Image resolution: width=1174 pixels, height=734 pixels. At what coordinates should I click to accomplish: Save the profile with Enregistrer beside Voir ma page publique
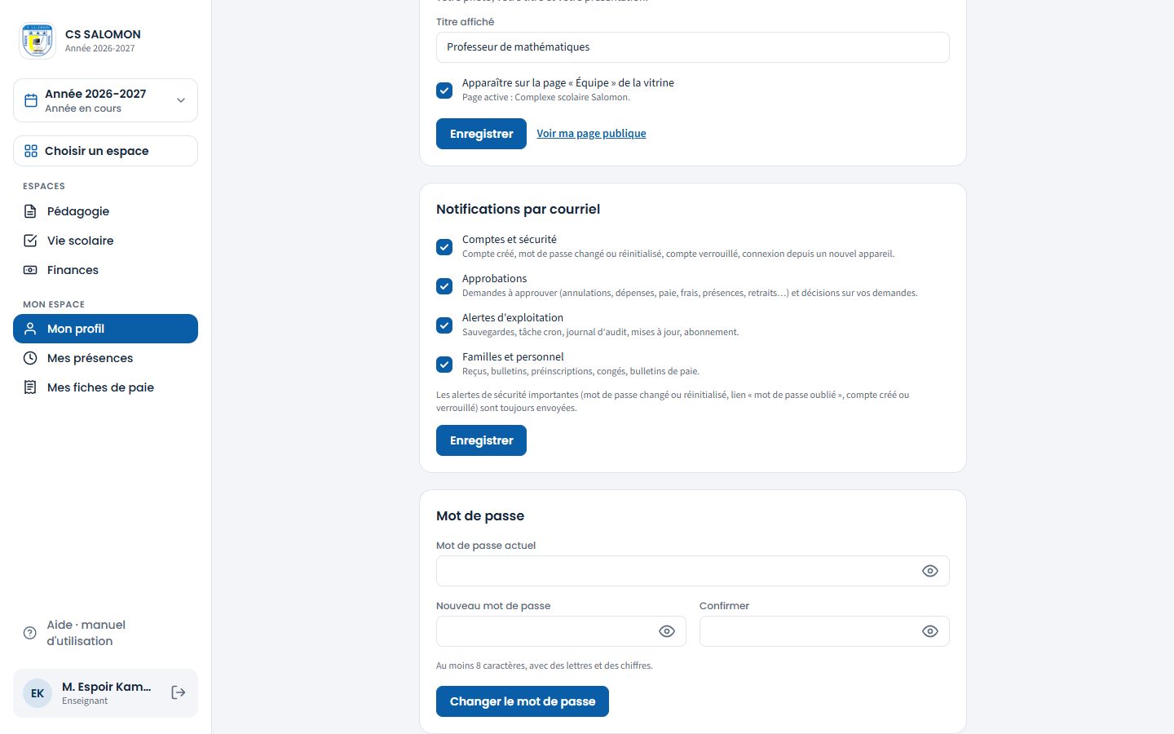481,134
